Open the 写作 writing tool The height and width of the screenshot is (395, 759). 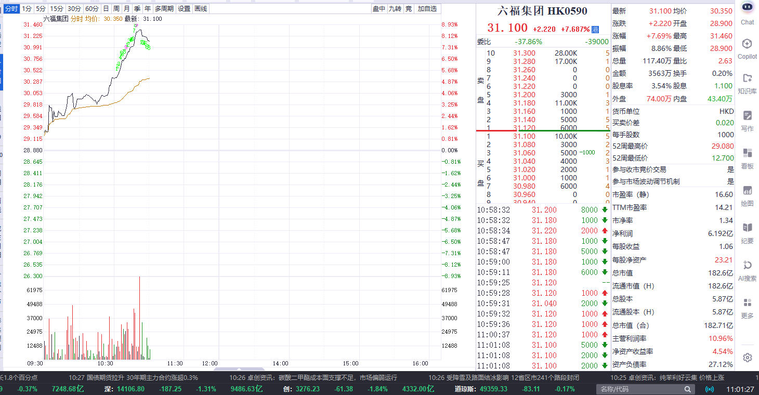click(x=747, y=121)
